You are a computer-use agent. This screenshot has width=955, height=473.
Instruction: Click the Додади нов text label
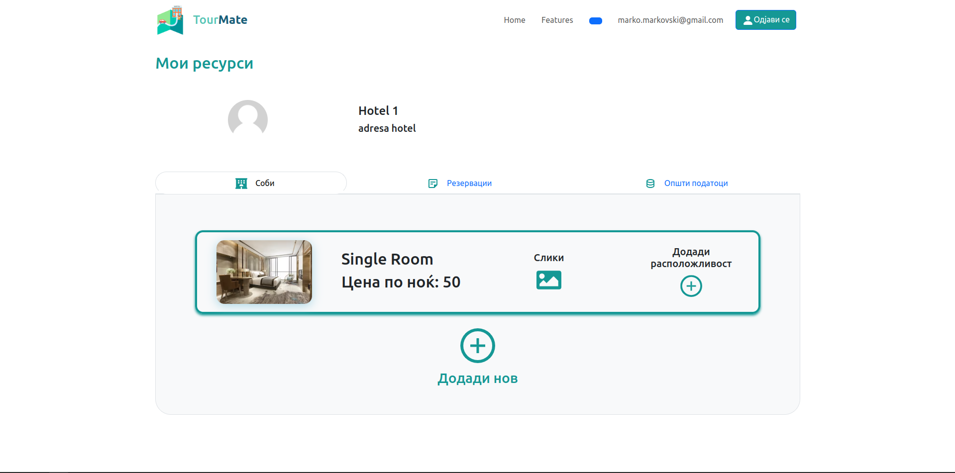[x=477, y=378]
